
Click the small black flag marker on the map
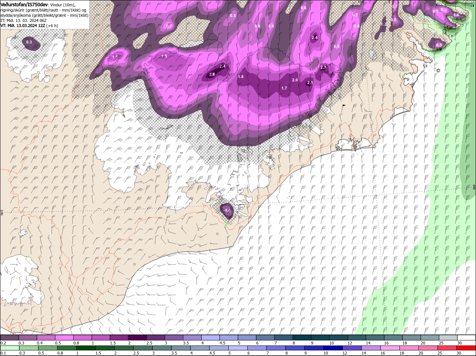(344, 106)
